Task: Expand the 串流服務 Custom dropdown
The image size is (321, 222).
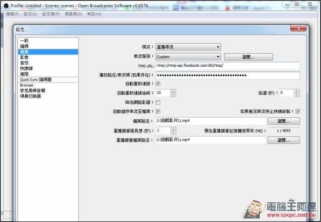Action: click(188, 56)
